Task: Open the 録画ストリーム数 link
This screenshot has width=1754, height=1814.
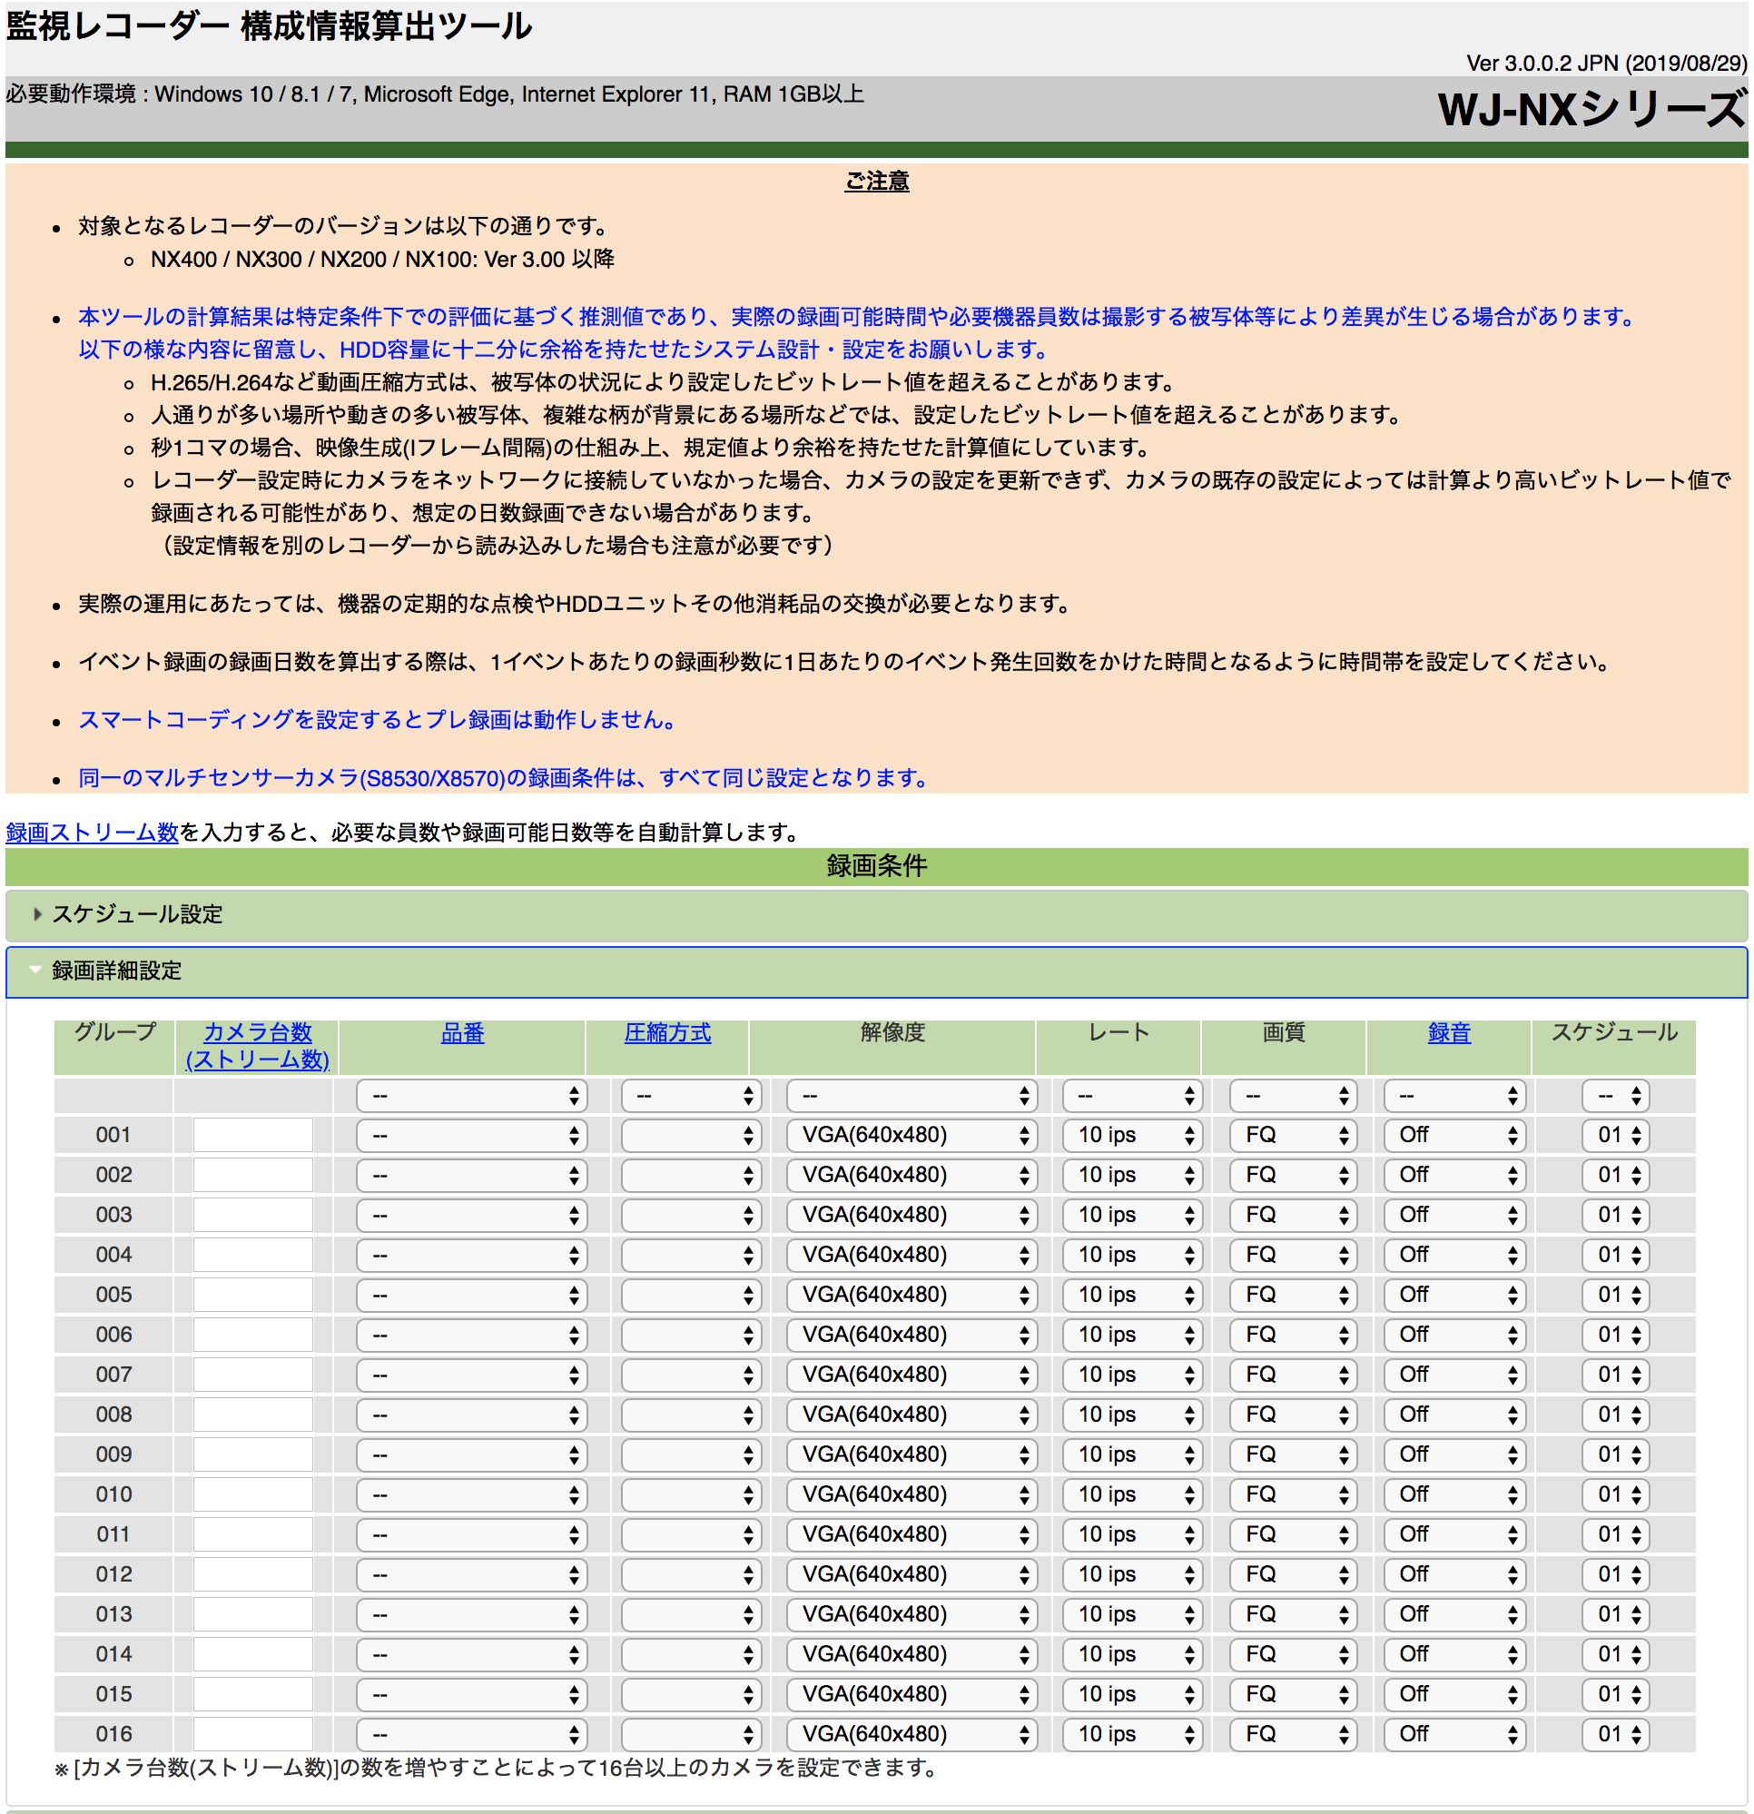Action: tap(90, 832)
